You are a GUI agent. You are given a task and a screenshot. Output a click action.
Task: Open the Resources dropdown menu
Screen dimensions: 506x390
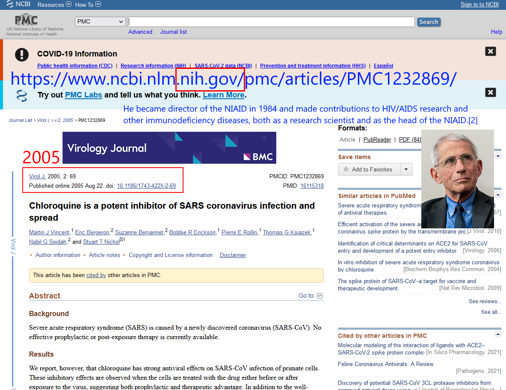click(x=54, y=5)
